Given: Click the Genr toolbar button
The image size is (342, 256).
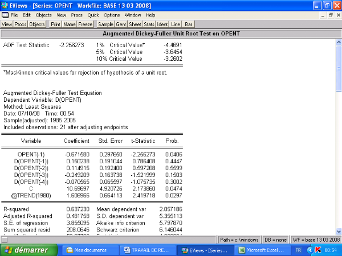Looking at the screenshot, I should click(x=121, y=25).
